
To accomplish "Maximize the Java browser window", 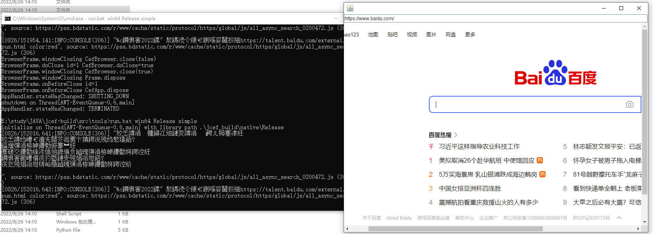I will point(621,8).
